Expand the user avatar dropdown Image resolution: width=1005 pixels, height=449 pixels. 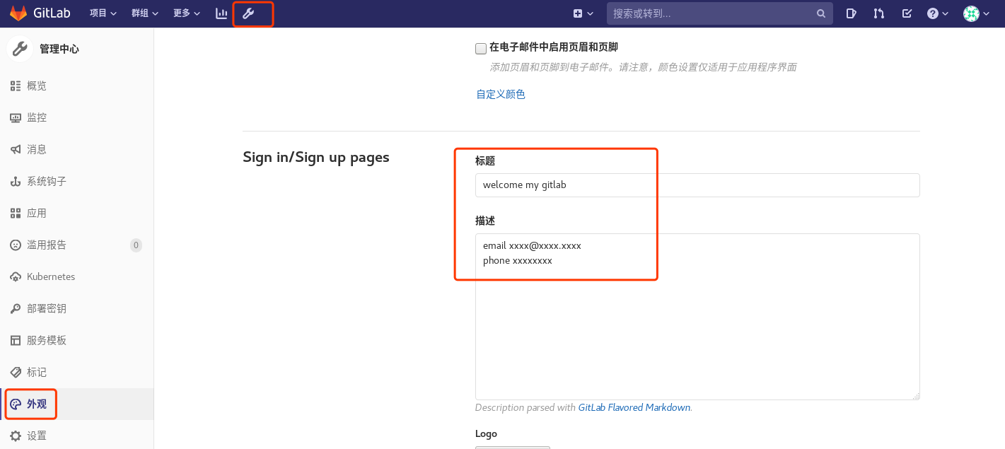coord(977,13)
